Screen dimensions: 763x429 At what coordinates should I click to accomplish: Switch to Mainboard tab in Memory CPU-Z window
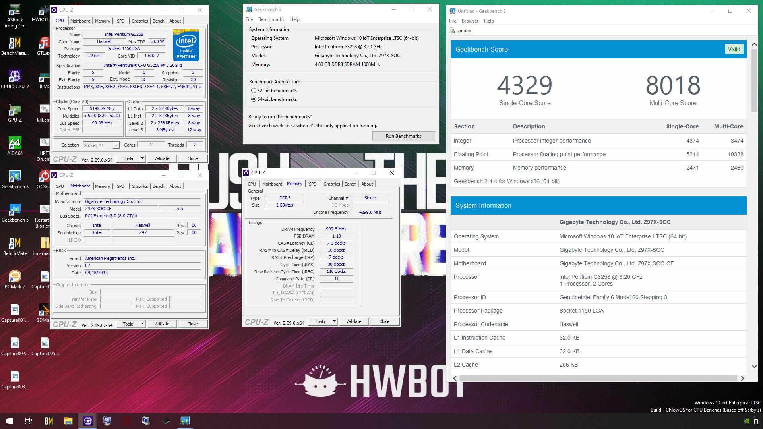pyautogui.click(x=272, y=184)
